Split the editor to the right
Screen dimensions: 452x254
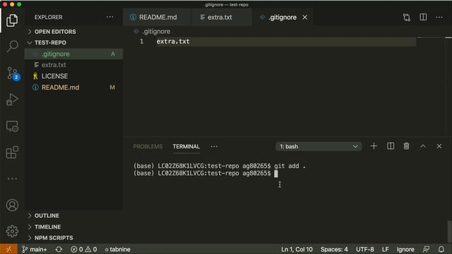[x=423, y=17]
